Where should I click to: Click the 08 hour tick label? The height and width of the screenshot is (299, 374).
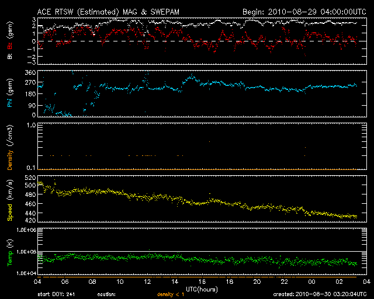(92, 281)
